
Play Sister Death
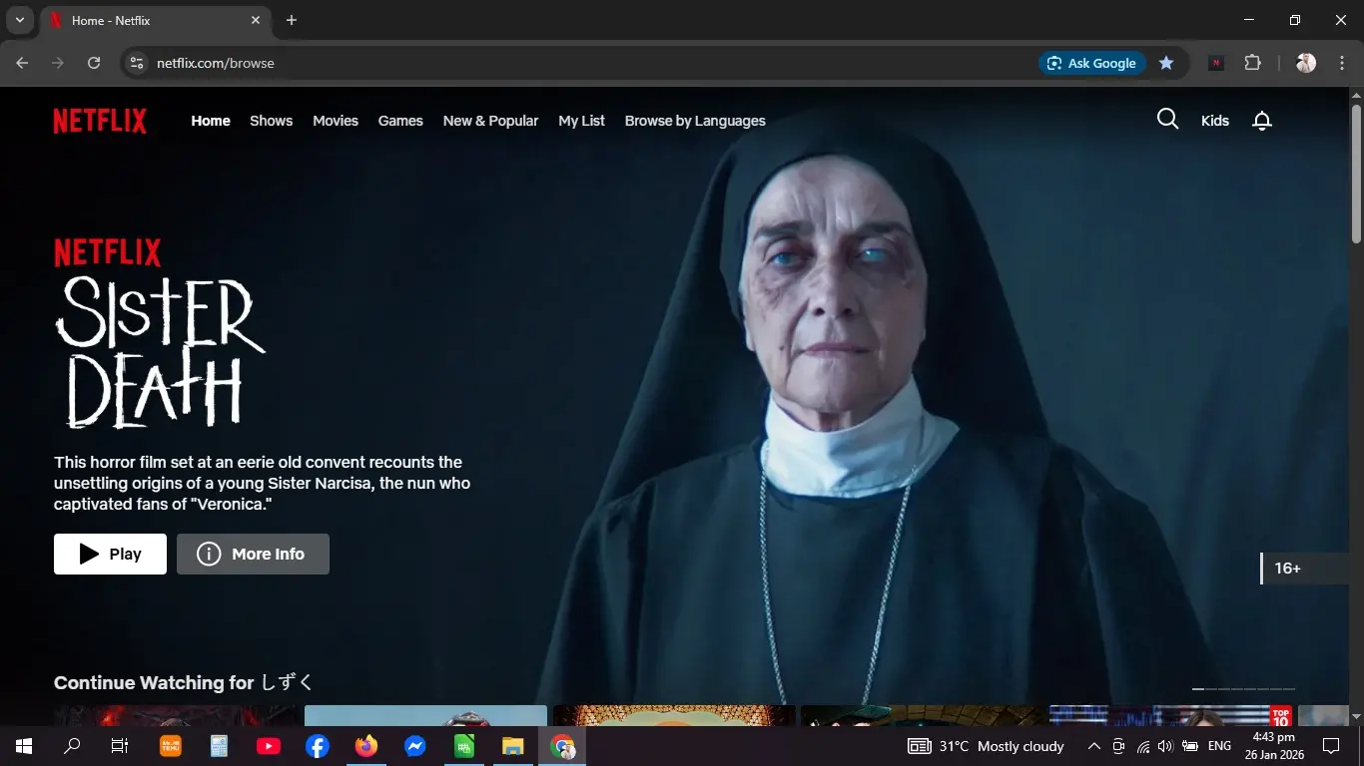coord(110,554)
